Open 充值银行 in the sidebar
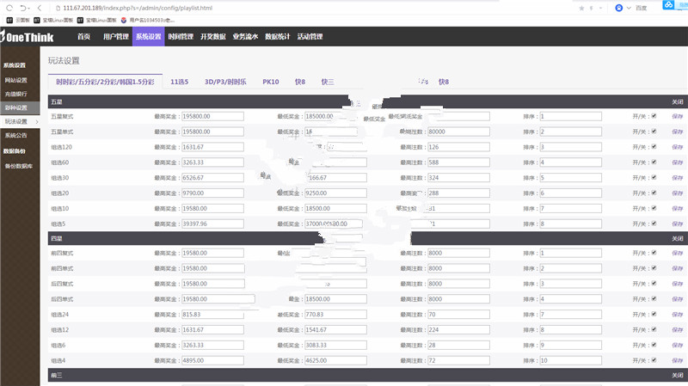Screen dimensions: 688x386 pyautogui.click(x=15, y=94)
